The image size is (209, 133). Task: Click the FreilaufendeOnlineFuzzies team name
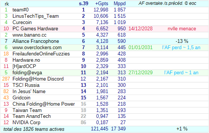41,54
